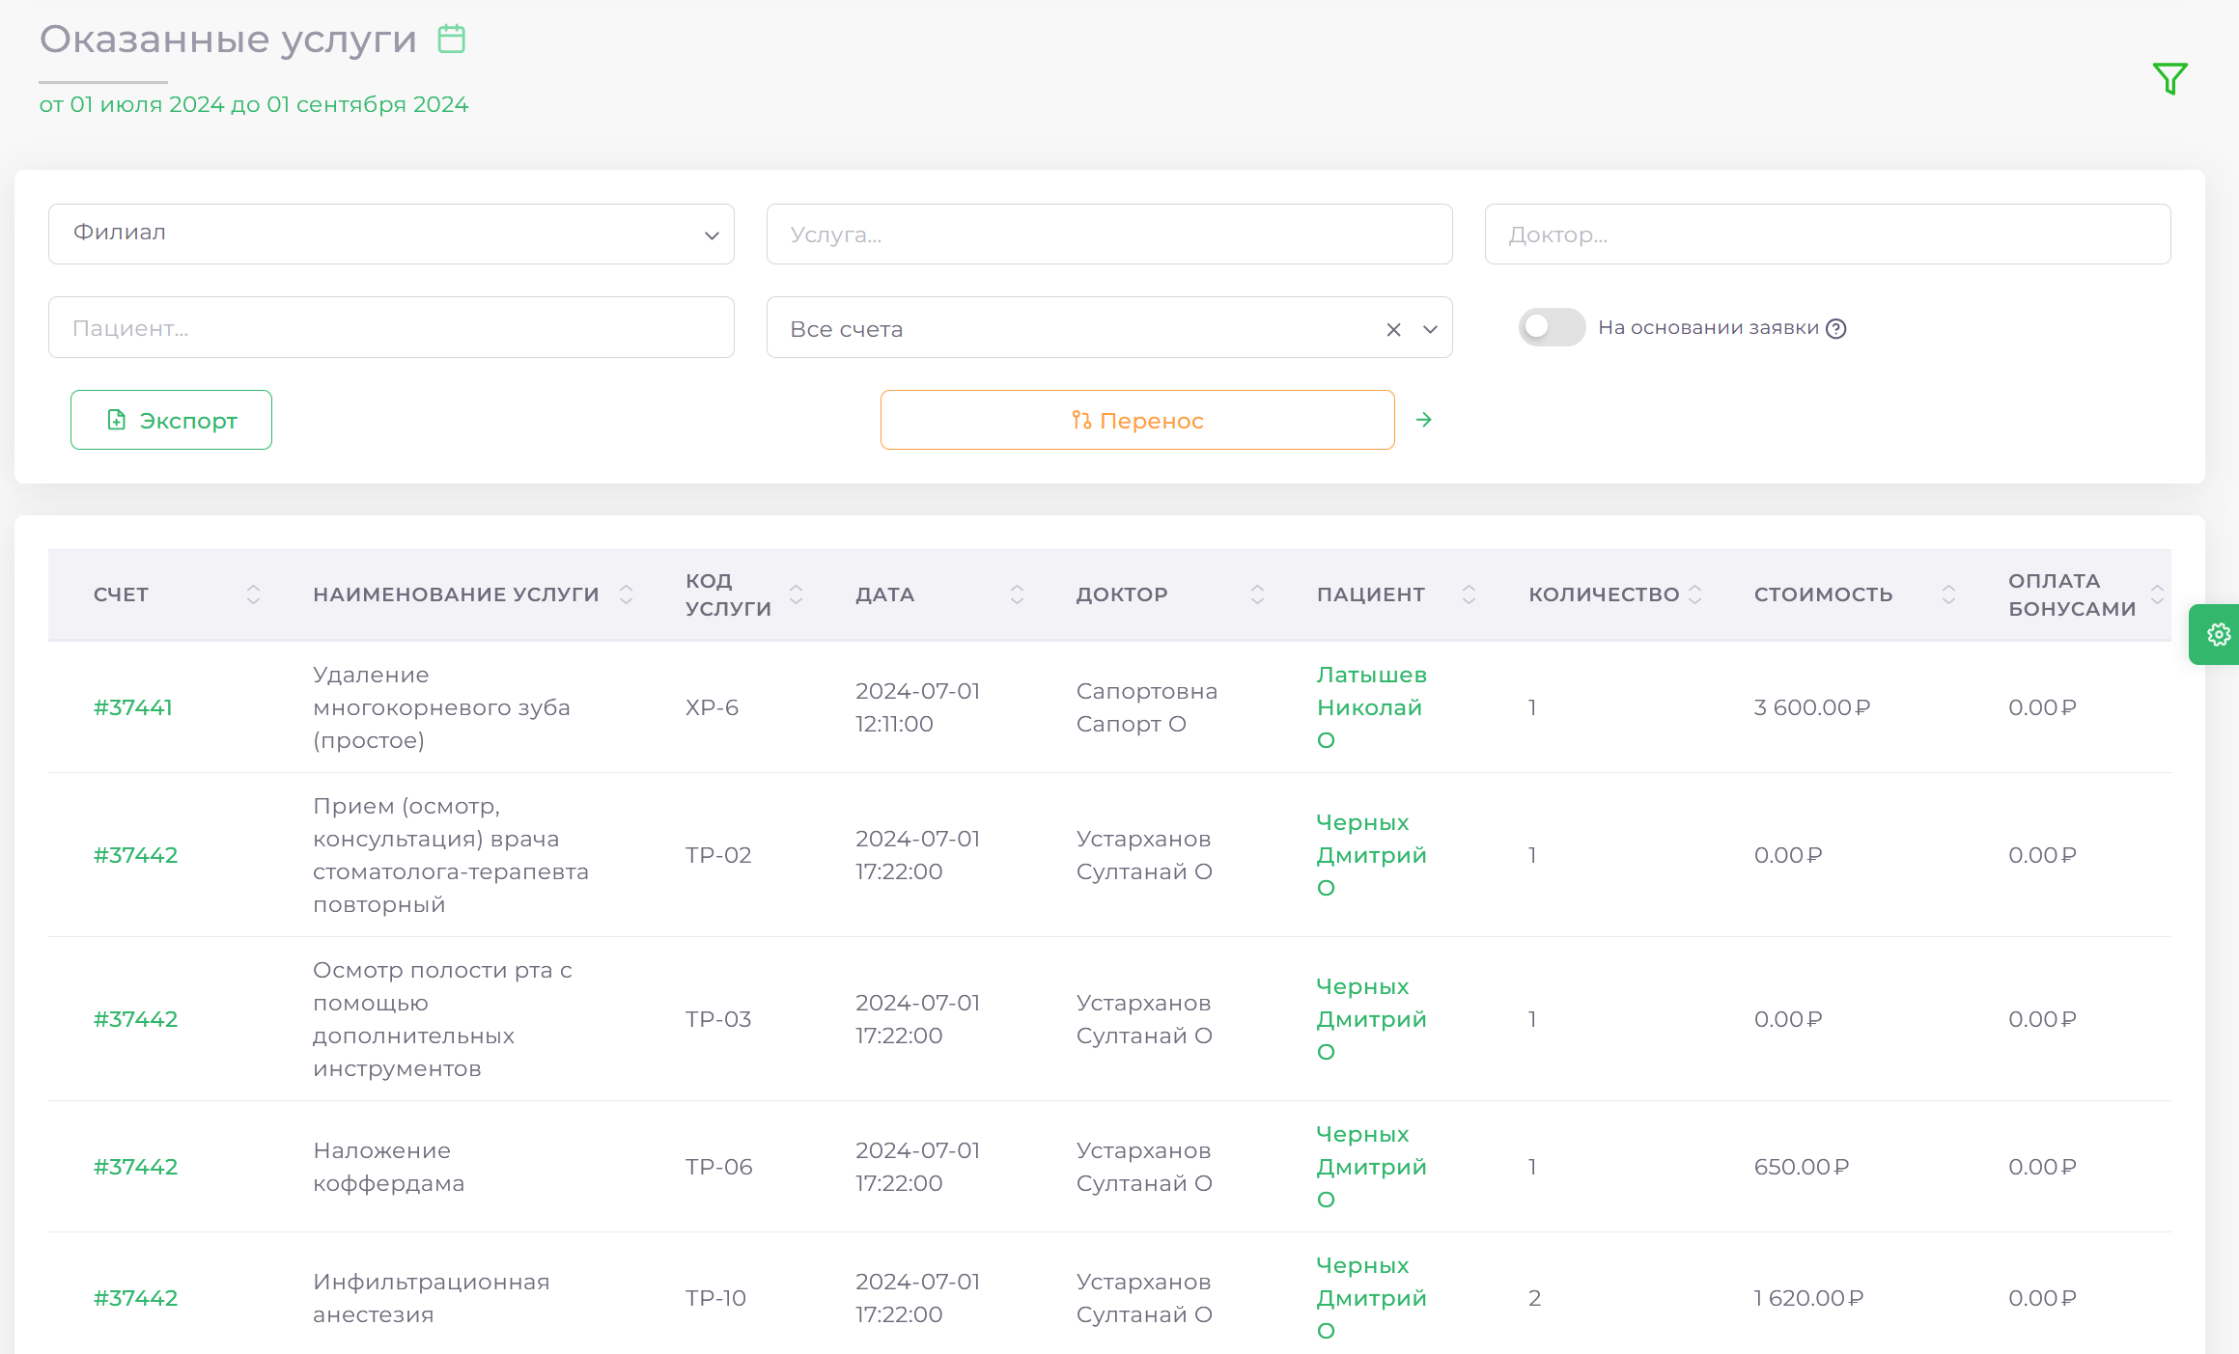This screenshot has width=2239, height=1354.
Task: Sort by the Стоимость column
Action: pyautogui.click(x=1948, y=594)
